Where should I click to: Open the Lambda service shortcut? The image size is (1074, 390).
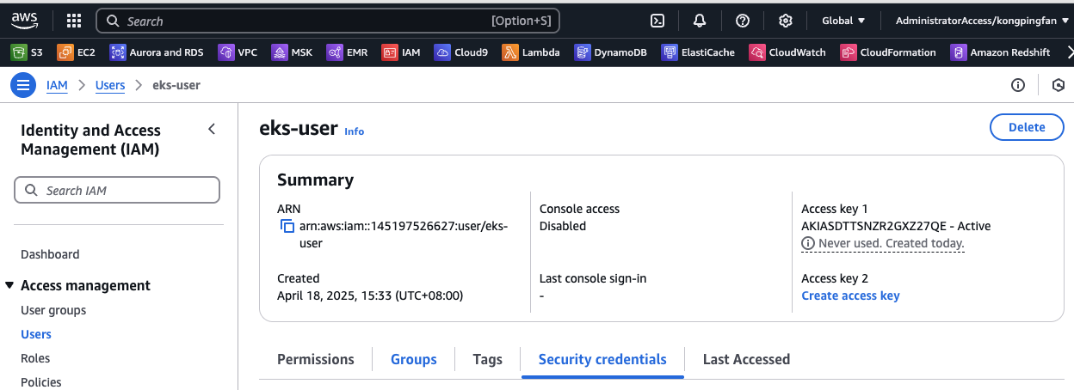pos(532,52)
